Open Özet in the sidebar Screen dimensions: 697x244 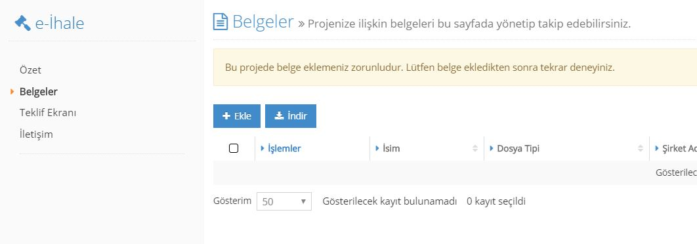[31, 70]
